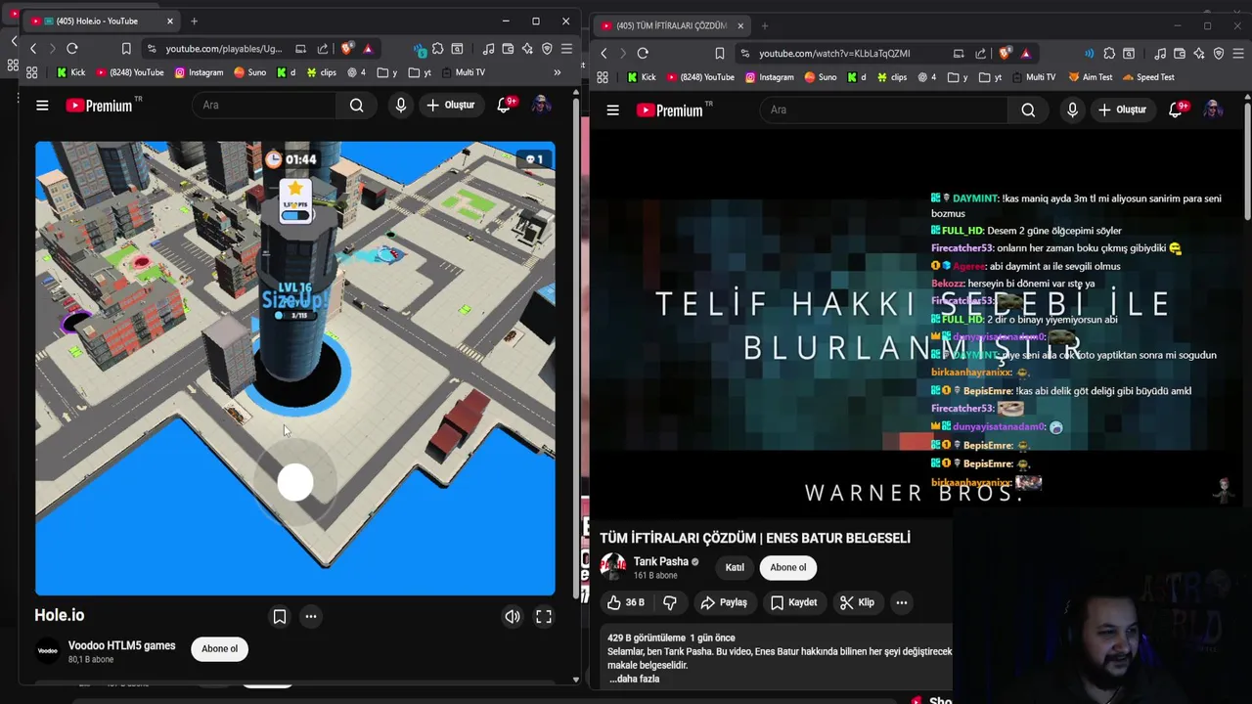Open more options beside Hole.io title
Screen dimensions: 1252x704
(311, 616)
